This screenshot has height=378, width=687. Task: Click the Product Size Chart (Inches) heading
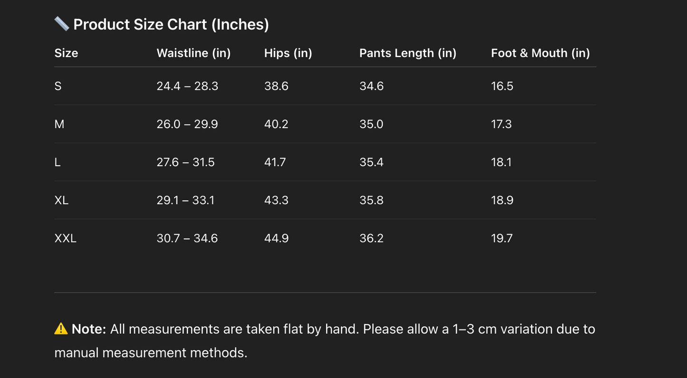[171, 24]
